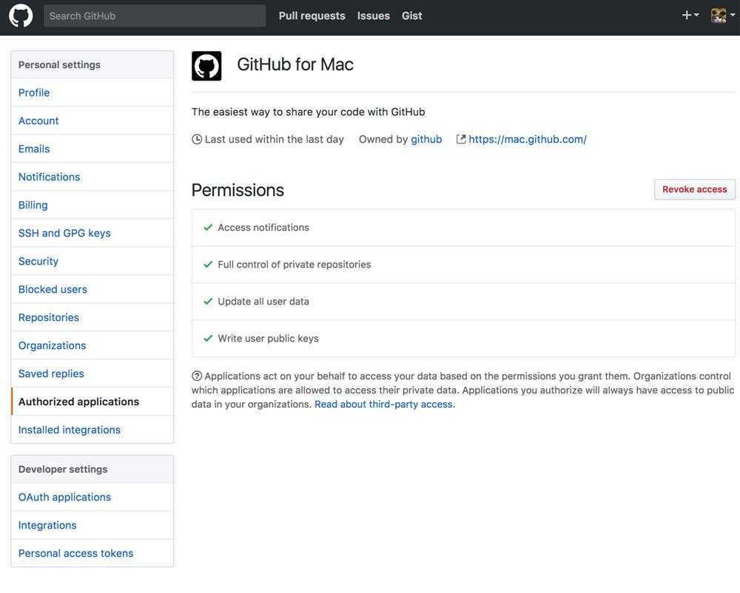Open Profile settings
Image resolution: width=740 pixels, height=593 pixels.
pos(92,92)
